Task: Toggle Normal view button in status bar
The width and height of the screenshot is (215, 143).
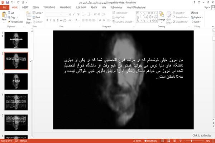Action: pyautogui.click(x=163, y=141)
